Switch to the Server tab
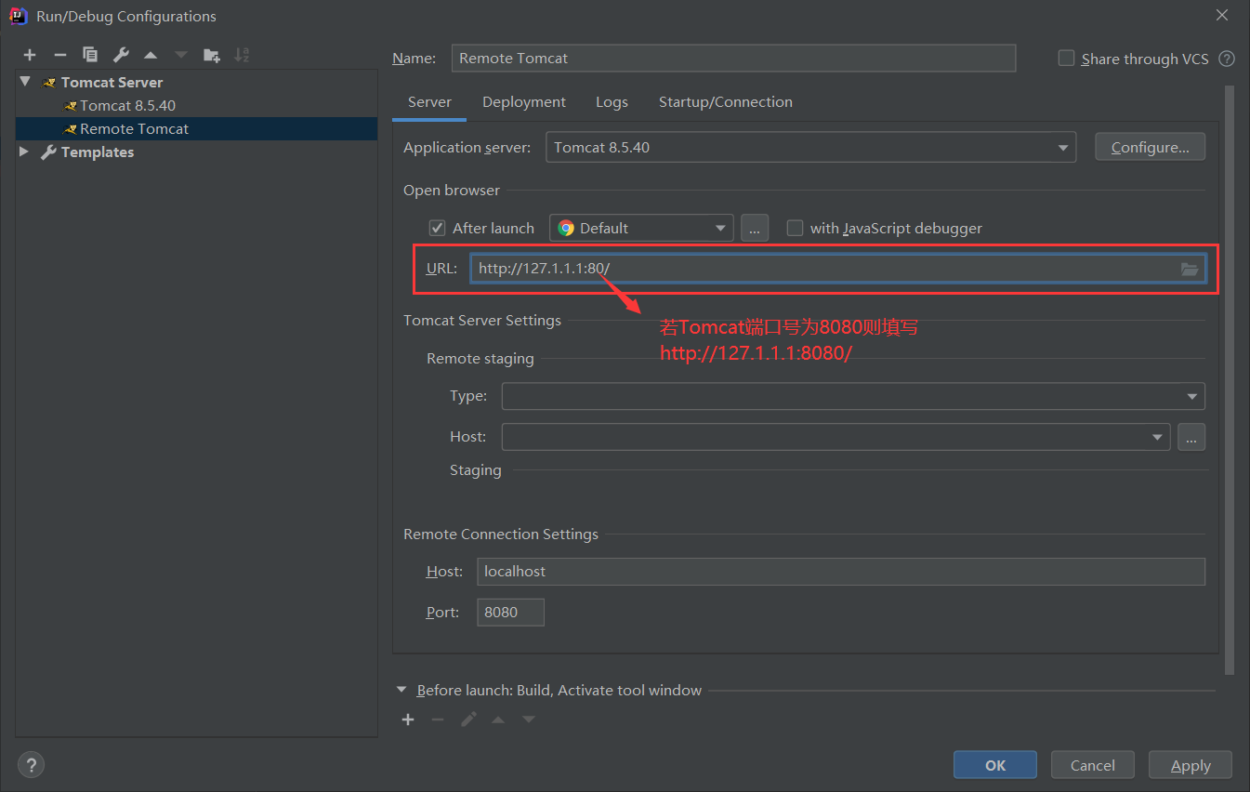Screen dimensions: 1250x792 point(429,102)
